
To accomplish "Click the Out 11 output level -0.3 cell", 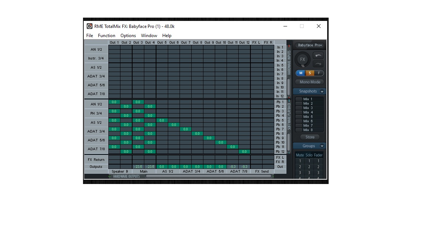I will [232, 167].
